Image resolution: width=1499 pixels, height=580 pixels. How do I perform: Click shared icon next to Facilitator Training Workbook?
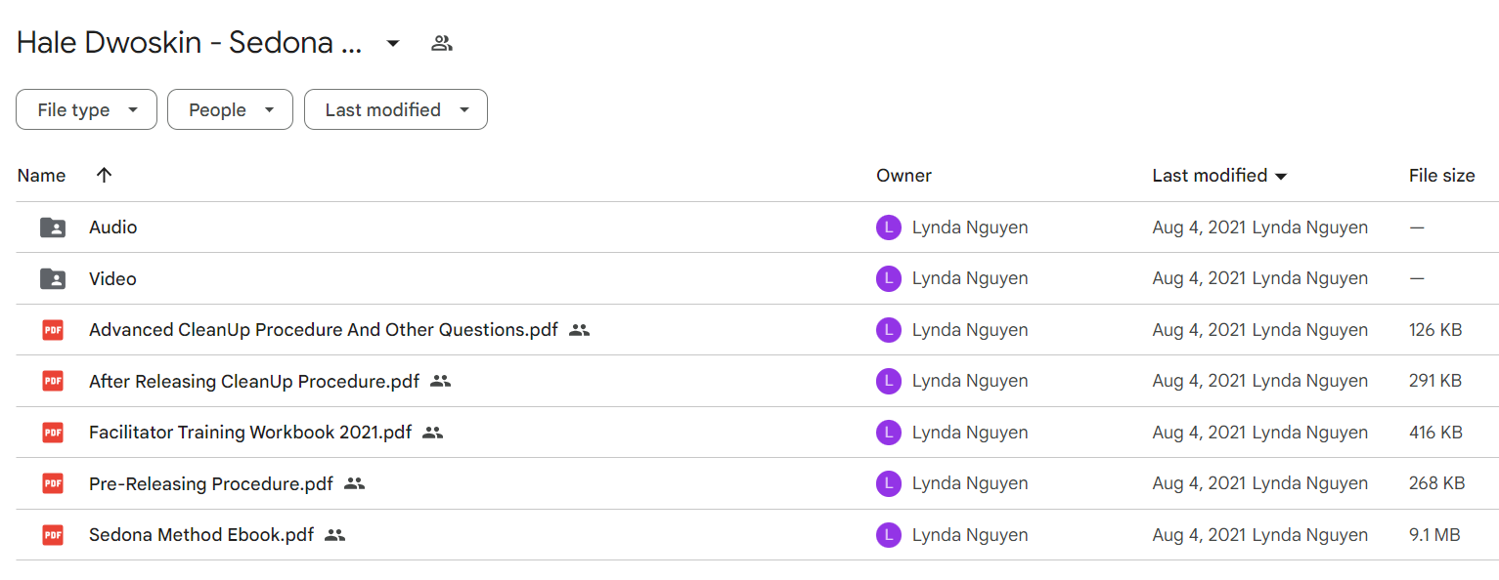pos(433,433)
